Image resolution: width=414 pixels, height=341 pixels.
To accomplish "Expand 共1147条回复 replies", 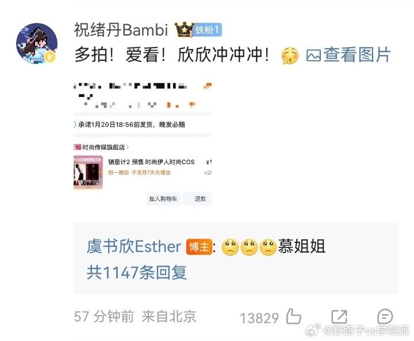I will (137, 272).
